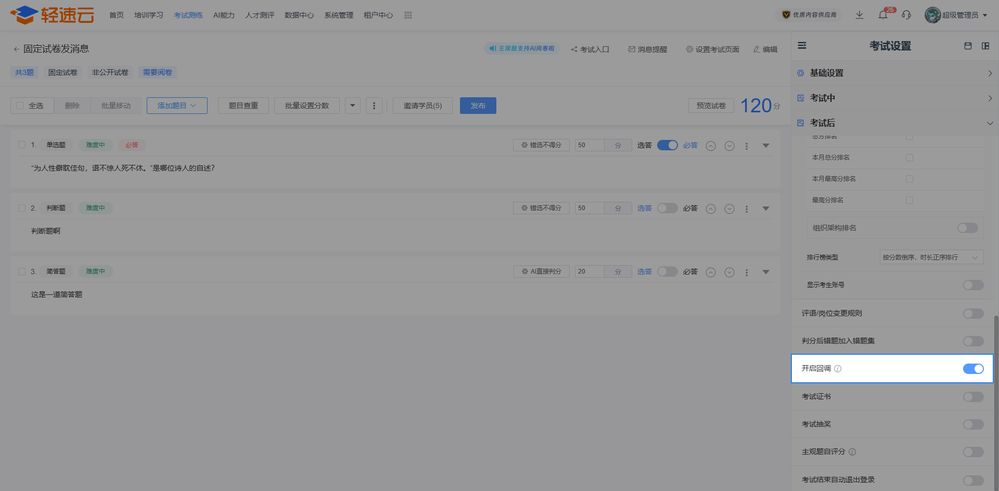Screen dimensions: 999x491
Task: Click the back arrow beside 固定试卷发消息
Action: point(16,49)
